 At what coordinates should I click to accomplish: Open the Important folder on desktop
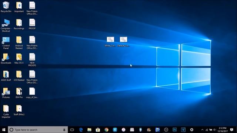(19, 7)
